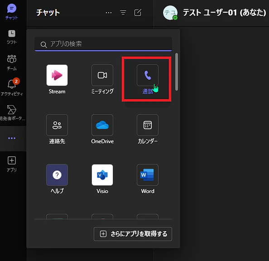Open the Visio app
269x261 pixels.
[102, 179]
